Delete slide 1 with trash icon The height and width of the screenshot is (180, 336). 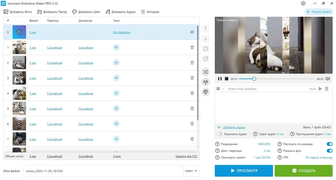[x=192, y=48]
